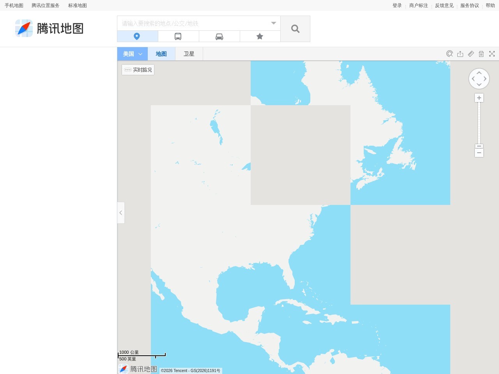This screenshot has height=374, width=499.
Task: Open 反馈意见 feedback link
Action: click(x=444, y=5)
